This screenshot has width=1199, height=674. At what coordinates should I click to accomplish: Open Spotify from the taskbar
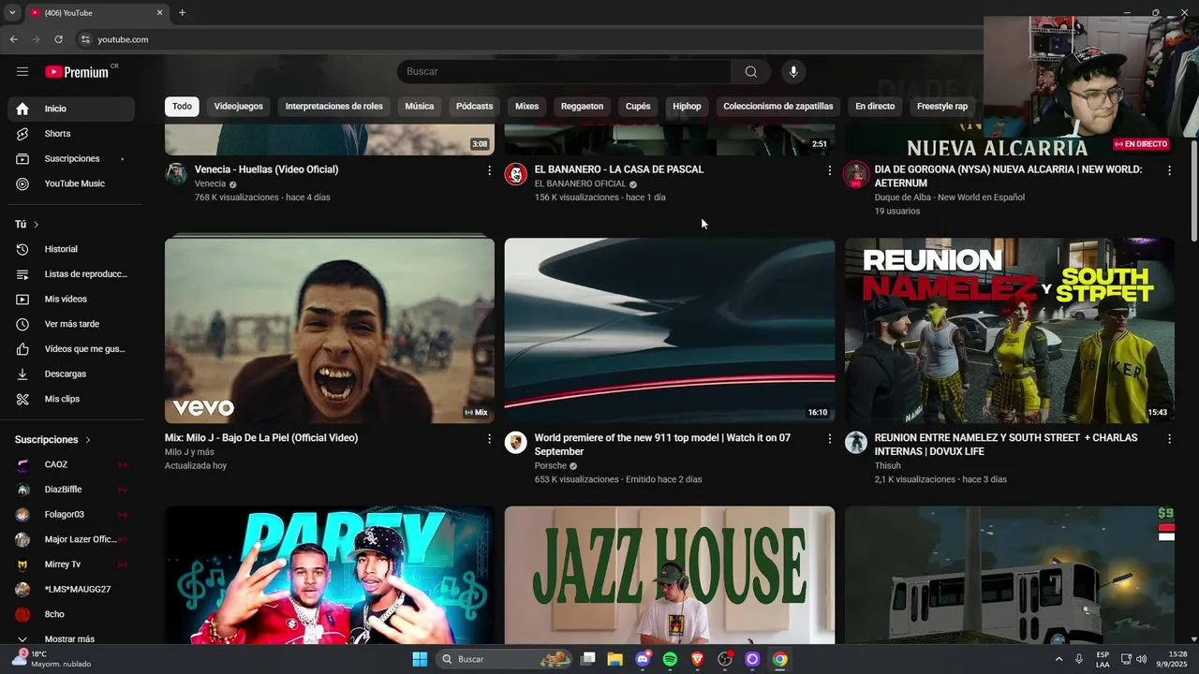(670, 659)
